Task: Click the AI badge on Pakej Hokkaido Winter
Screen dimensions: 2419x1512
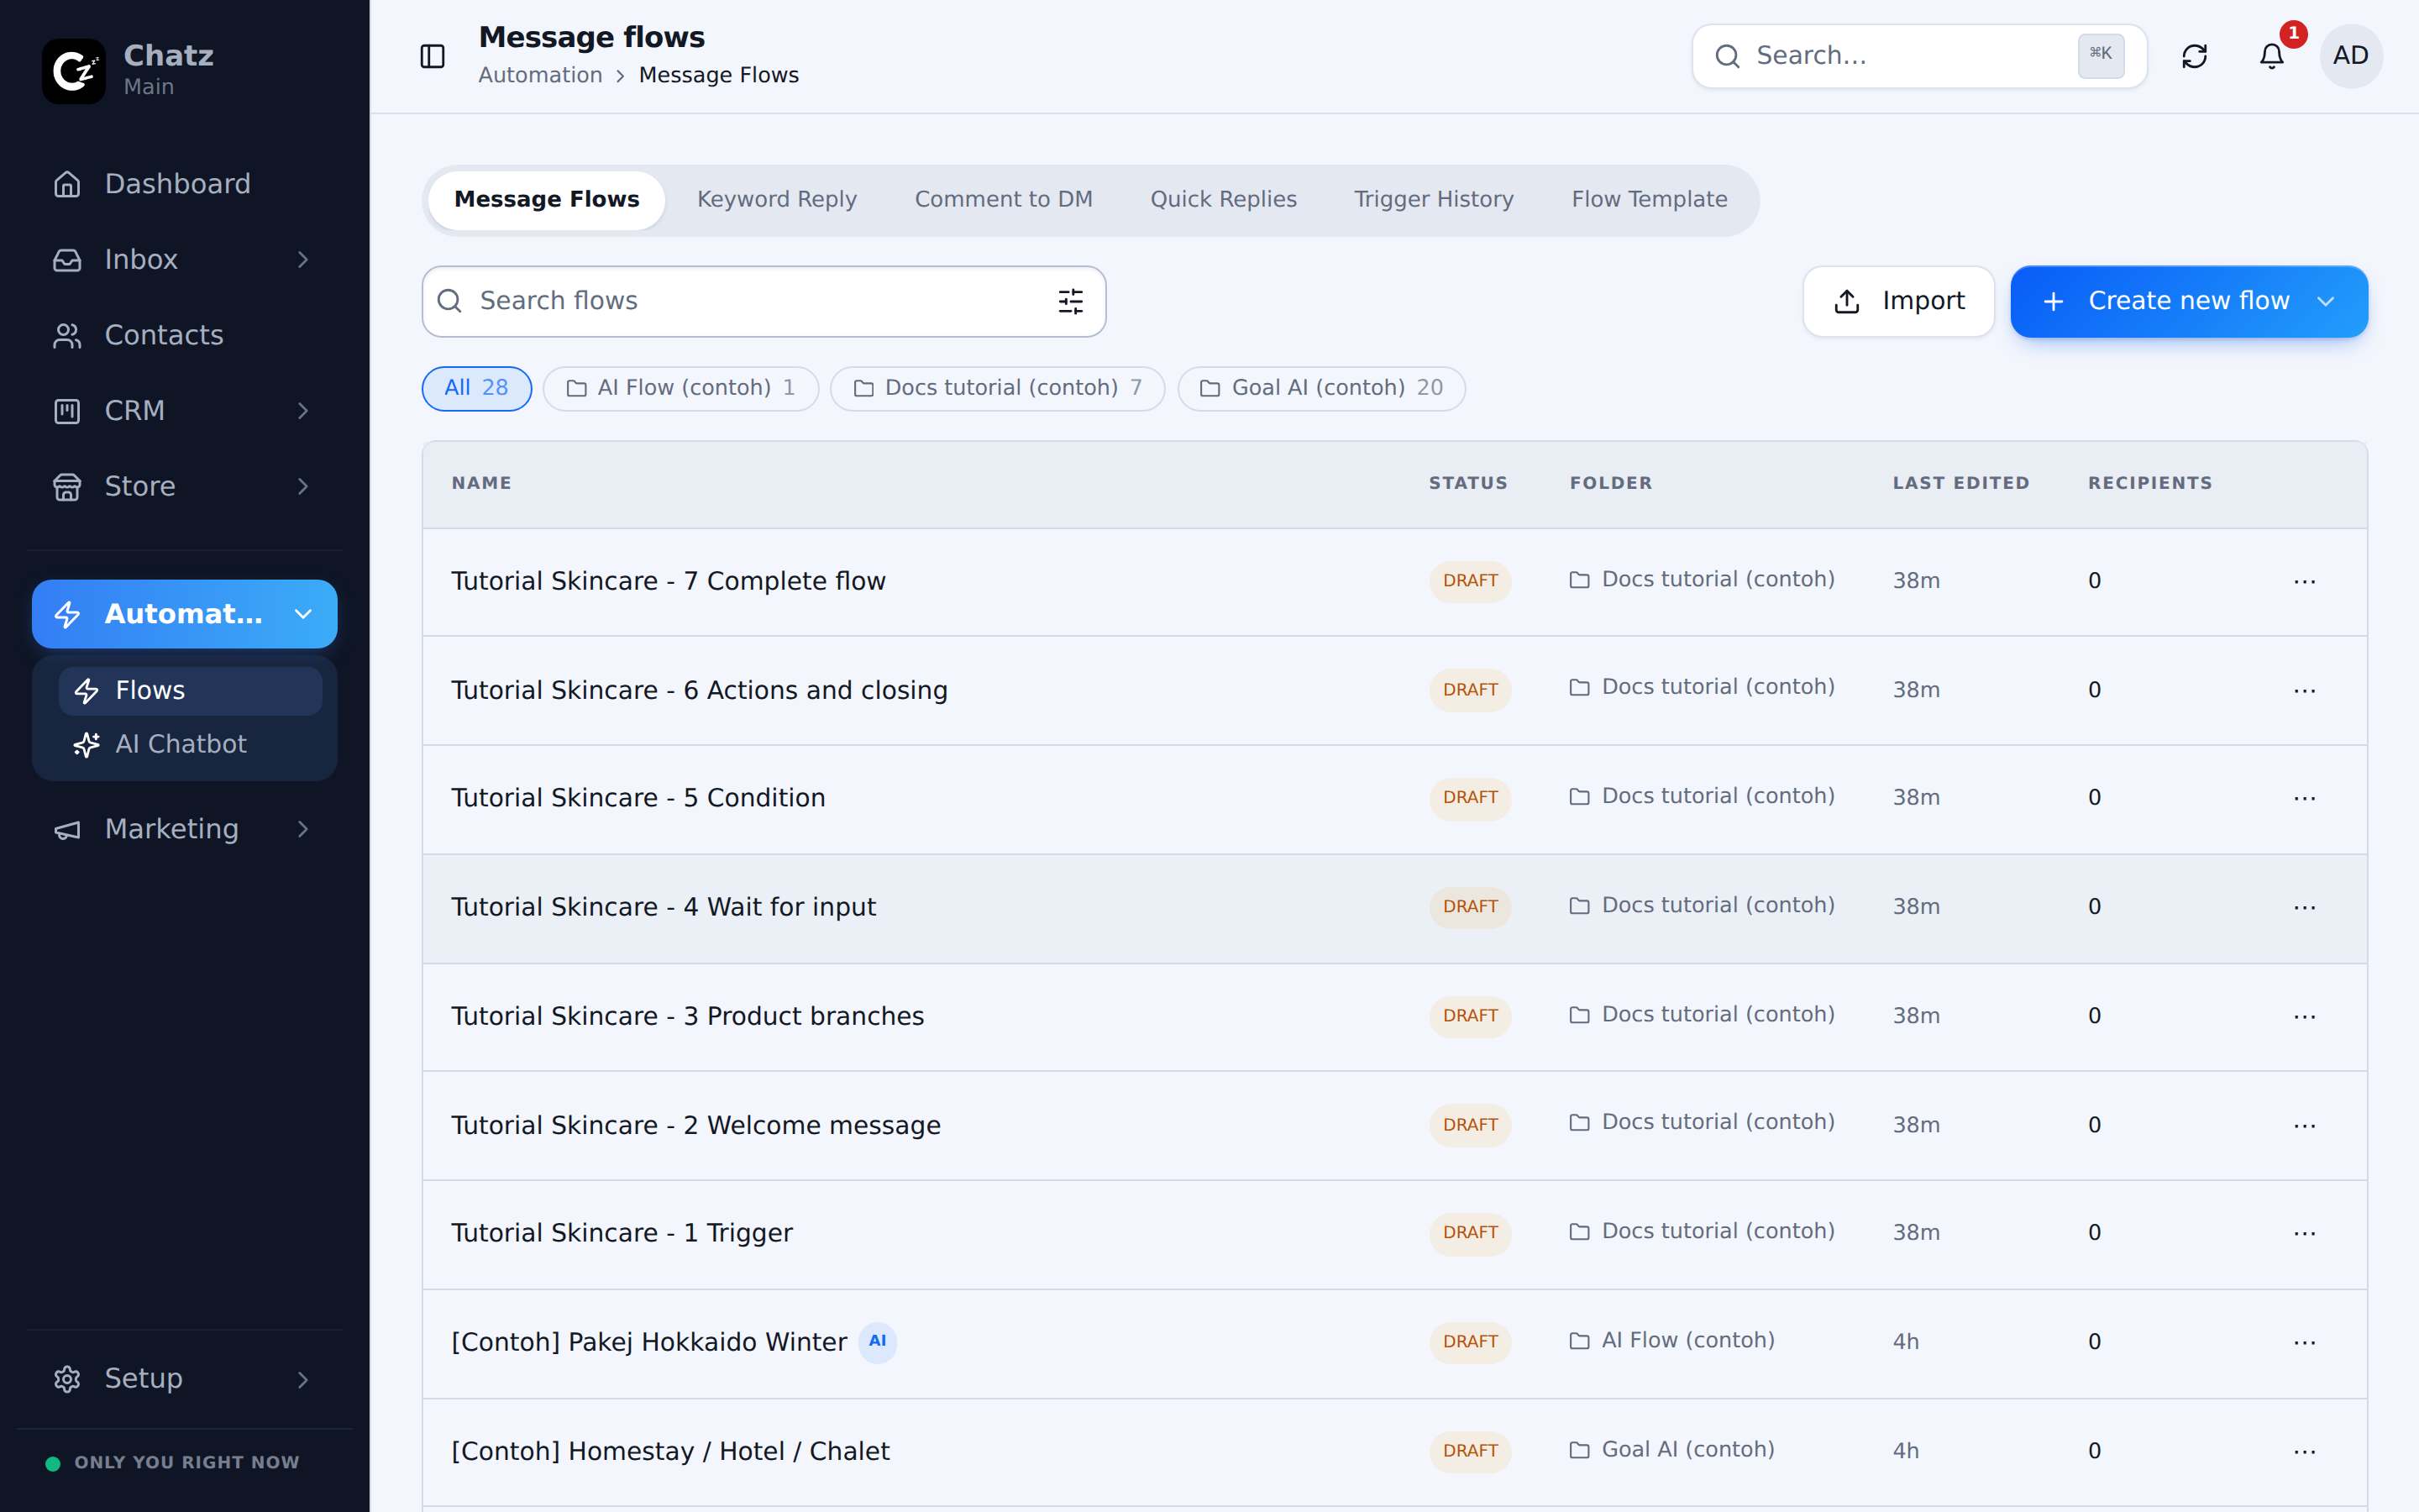Action: coord(878,1341)
